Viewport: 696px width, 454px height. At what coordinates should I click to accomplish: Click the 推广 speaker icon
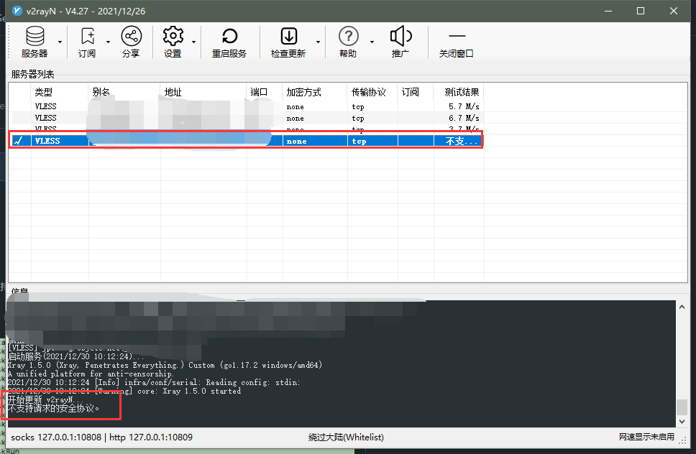click(400, 36)
